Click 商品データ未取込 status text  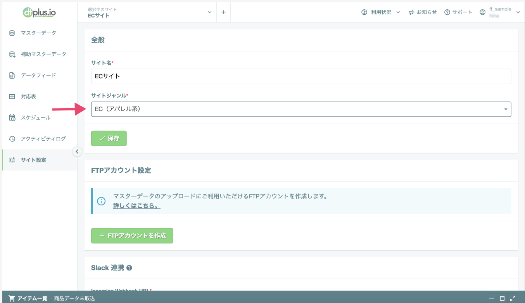(x=74, y=298)
